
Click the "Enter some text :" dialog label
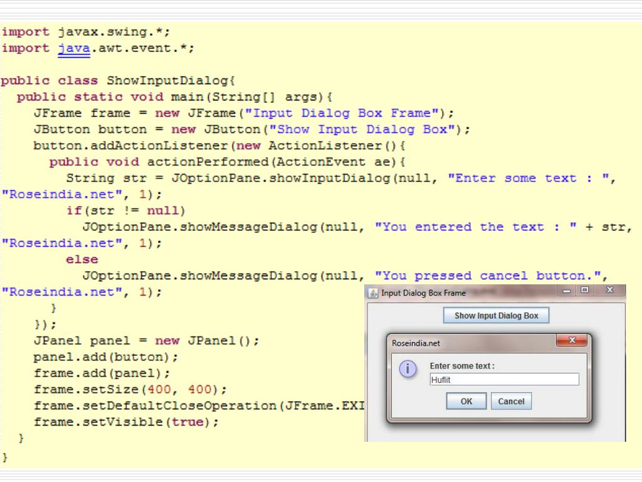click(x=462, y=366)
